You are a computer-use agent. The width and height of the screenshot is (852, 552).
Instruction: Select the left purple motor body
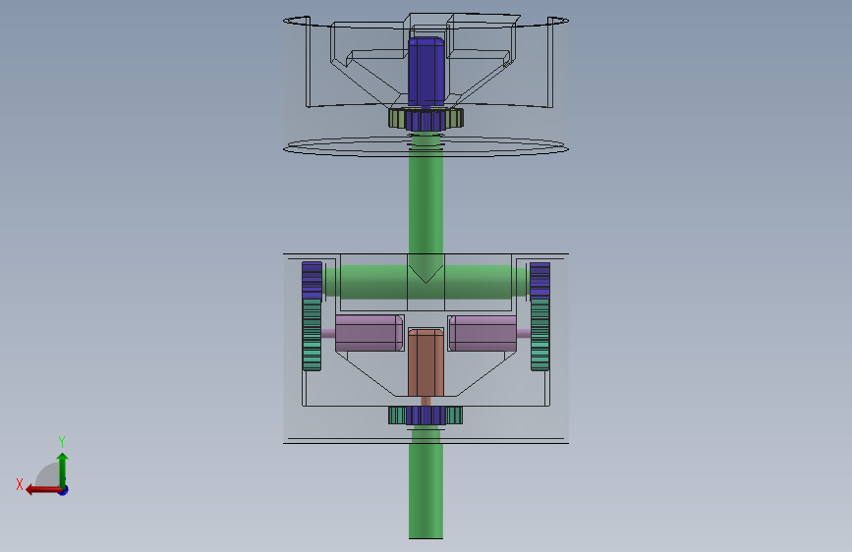[x=369, y=333]
